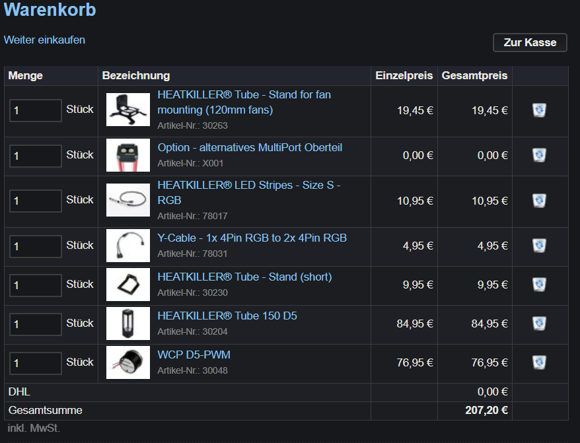Remove the WCP D5-PWM pump item
Viewport: 580px width, 443px height.
pos(539,362)
